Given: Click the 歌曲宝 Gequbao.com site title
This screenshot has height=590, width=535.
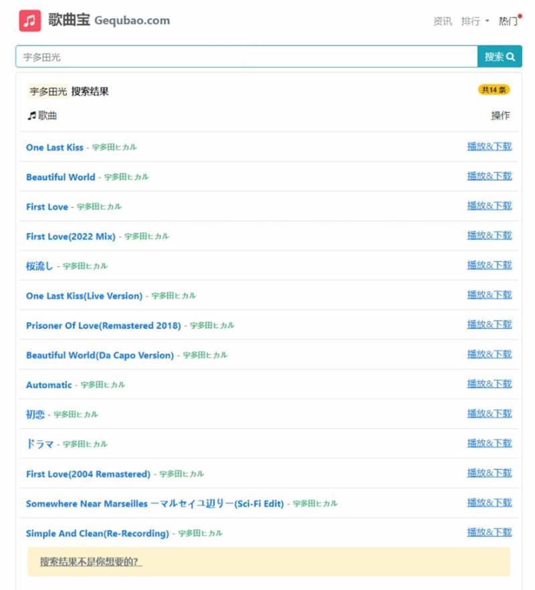Looking at the screenshot, I should click(109, 20).
